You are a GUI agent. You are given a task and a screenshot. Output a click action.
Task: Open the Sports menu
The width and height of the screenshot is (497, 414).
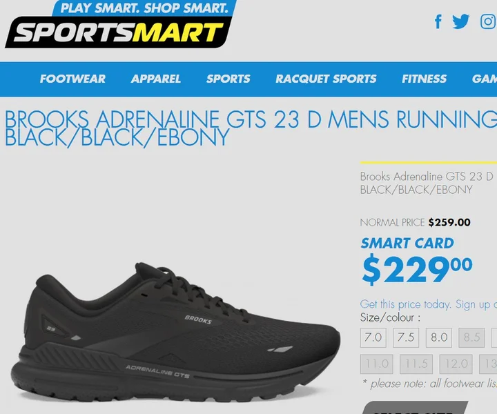click(228, 79)
